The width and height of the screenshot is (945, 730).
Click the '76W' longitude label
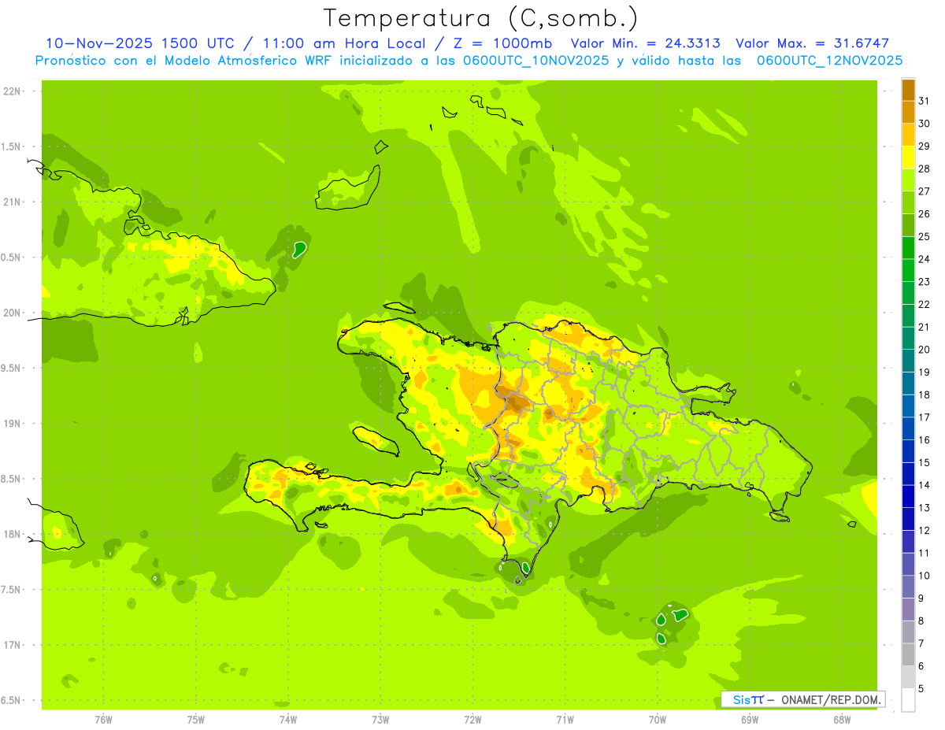click(x=103, y=719)
